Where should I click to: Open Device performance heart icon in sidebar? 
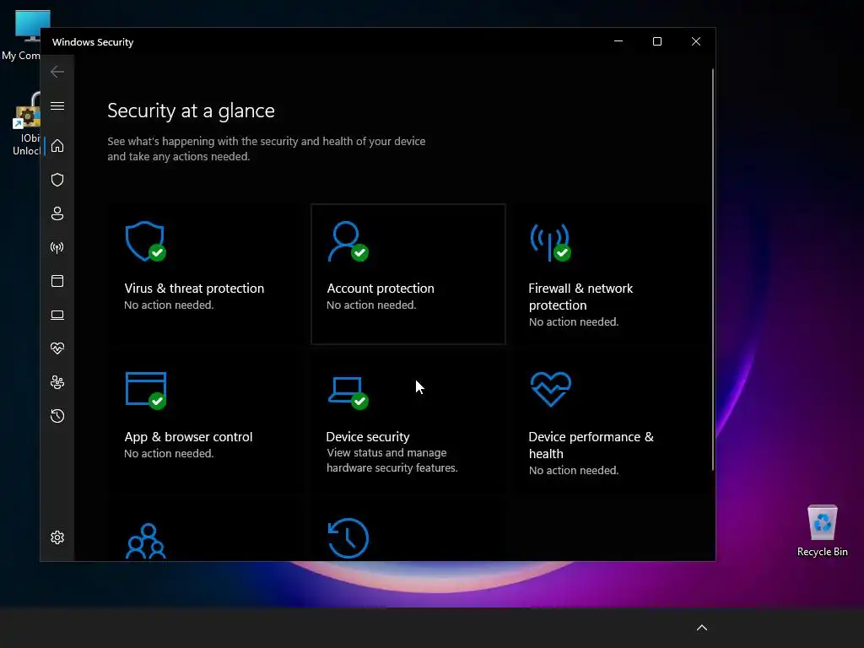(57, 348)
